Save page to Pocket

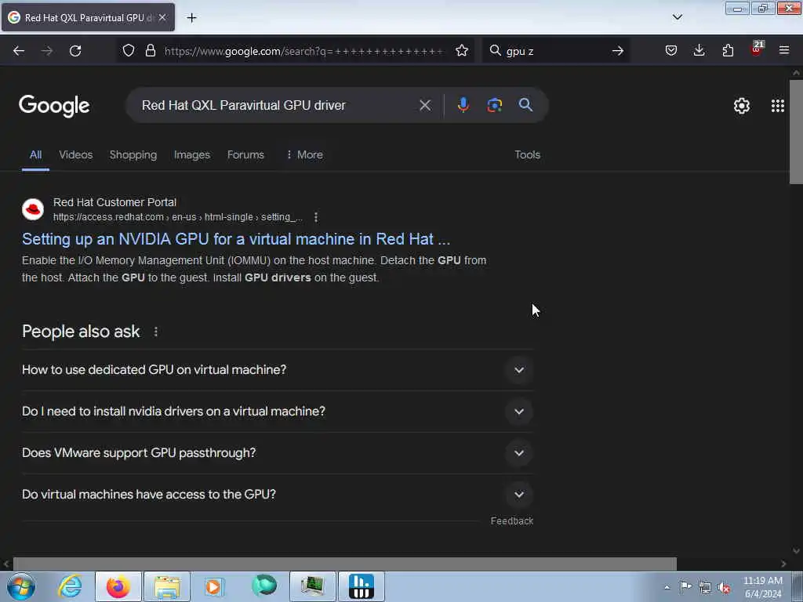point(671,51)
